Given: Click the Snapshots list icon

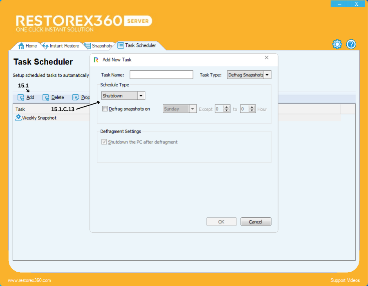Looking at the screenshot, I should (x=88, y=46).
